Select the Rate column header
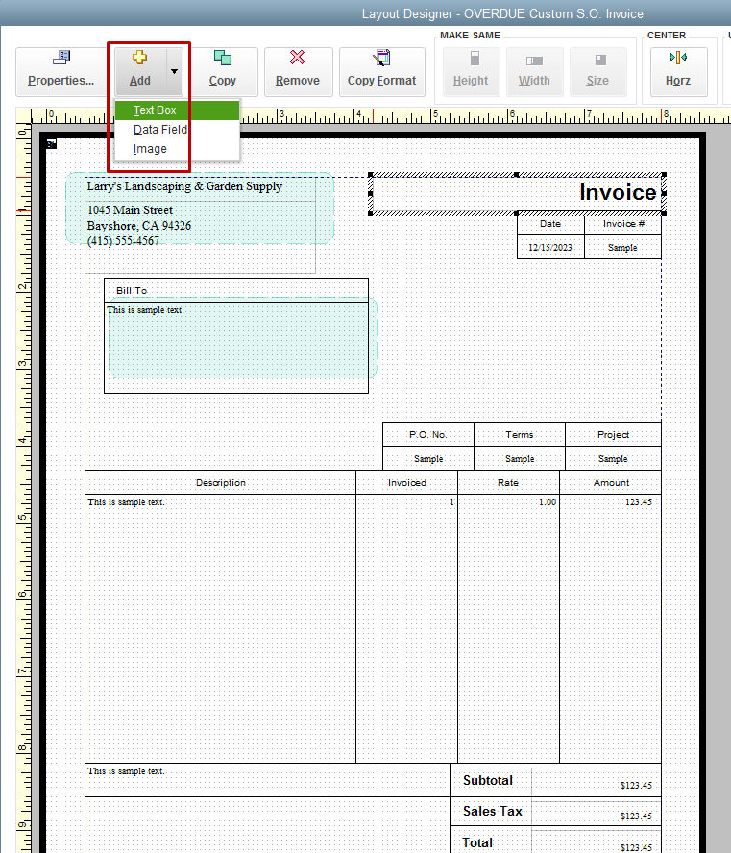The width and height of the screenshot is (731, 853). (x=508, y=482)
